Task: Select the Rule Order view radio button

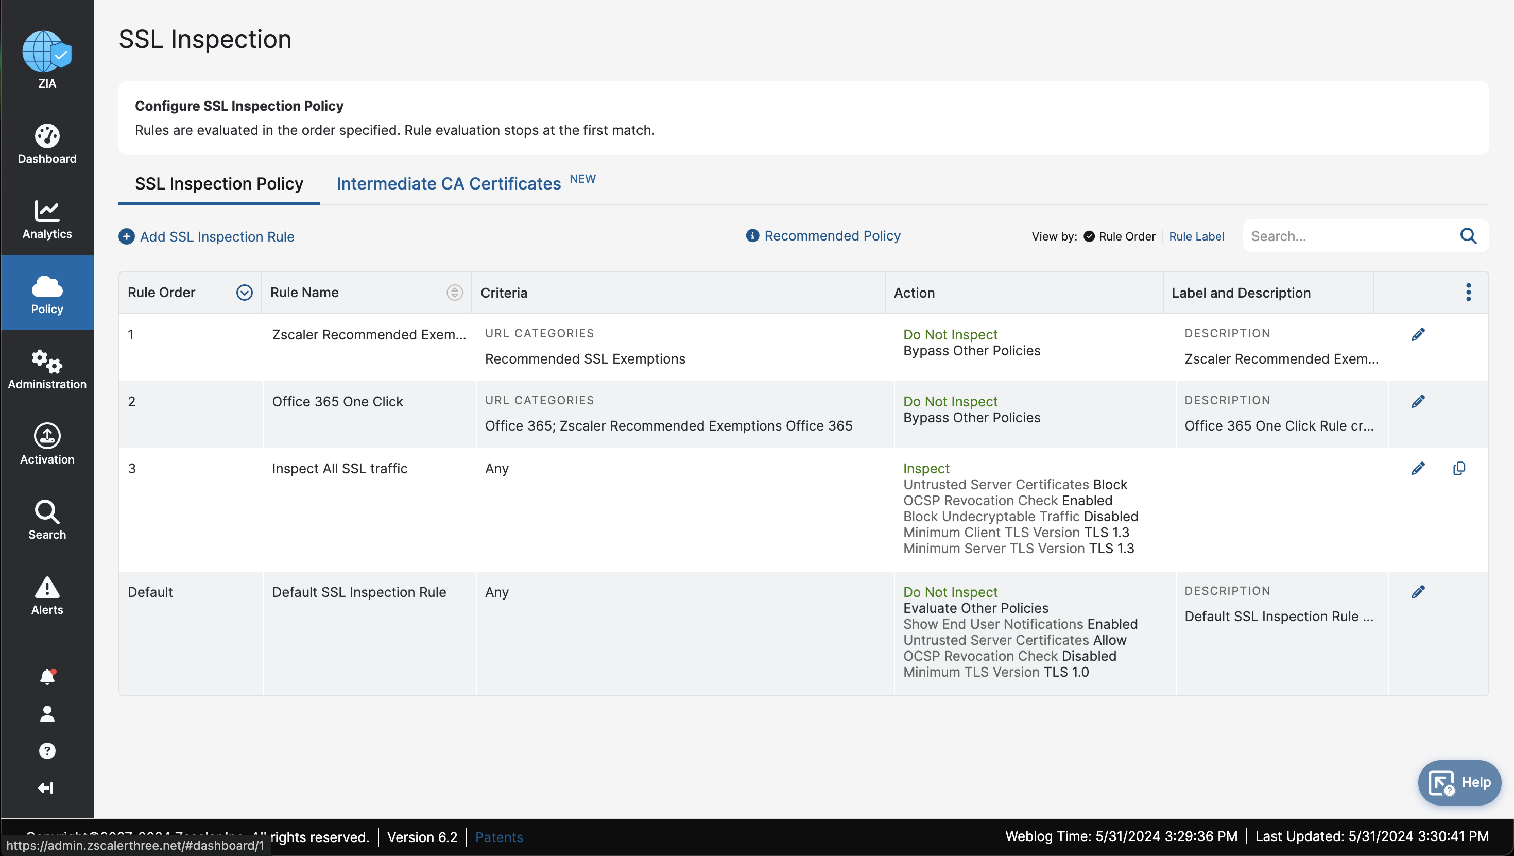Action: 1089,236
